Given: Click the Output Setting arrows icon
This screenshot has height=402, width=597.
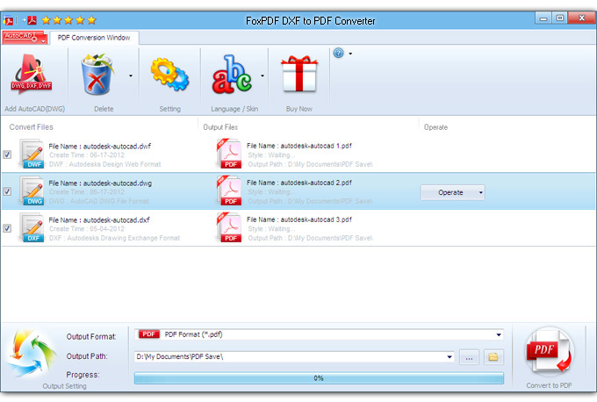Looking at the screenshot, I should (x=32, y=354).
